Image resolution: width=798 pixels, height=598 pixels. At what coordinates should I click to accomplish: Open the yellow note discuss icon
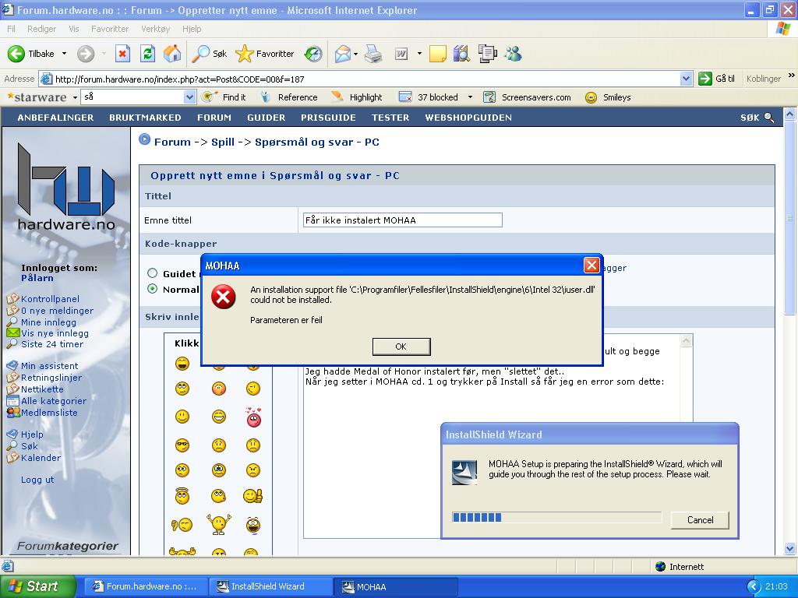[x=438, y=54]
